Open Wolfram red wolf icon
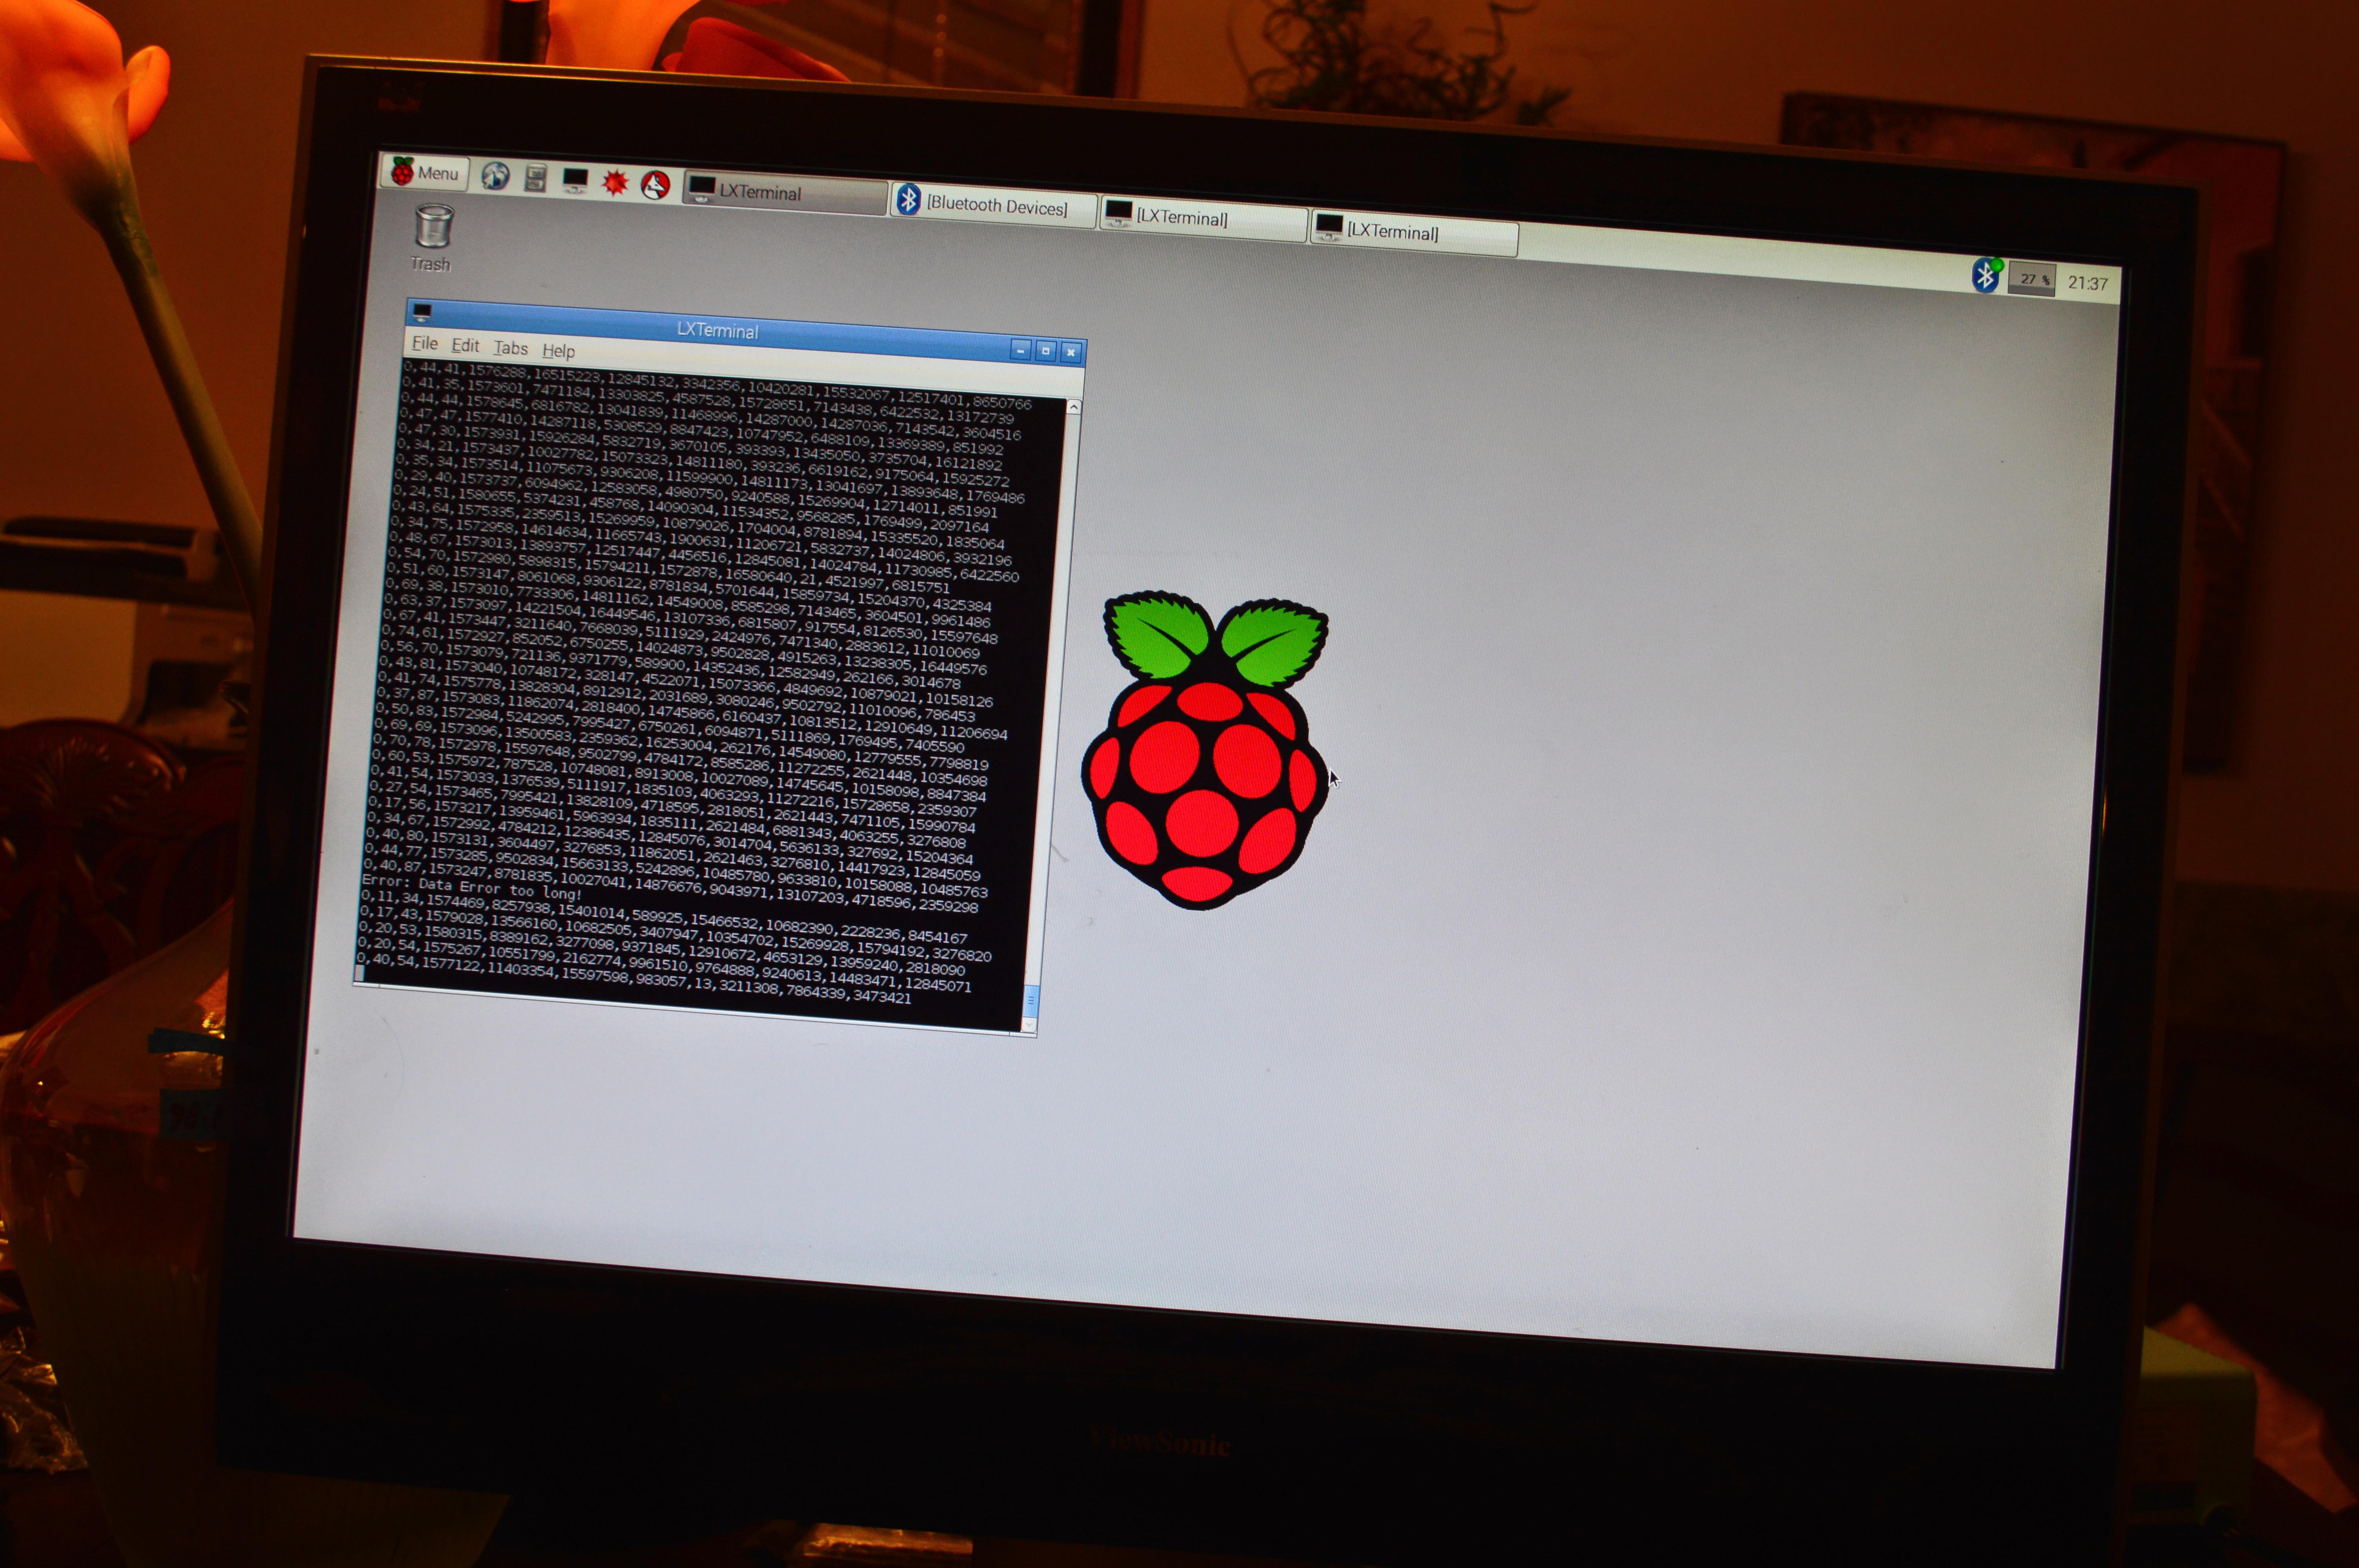 pos(655,185)
